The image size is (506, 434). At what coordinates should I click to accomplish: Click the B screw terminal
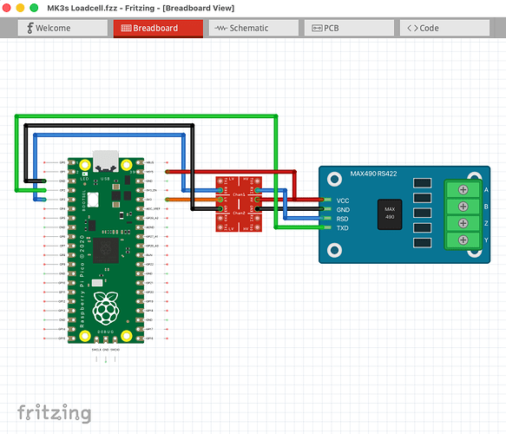pyautogui.click(x=463, y=207)
